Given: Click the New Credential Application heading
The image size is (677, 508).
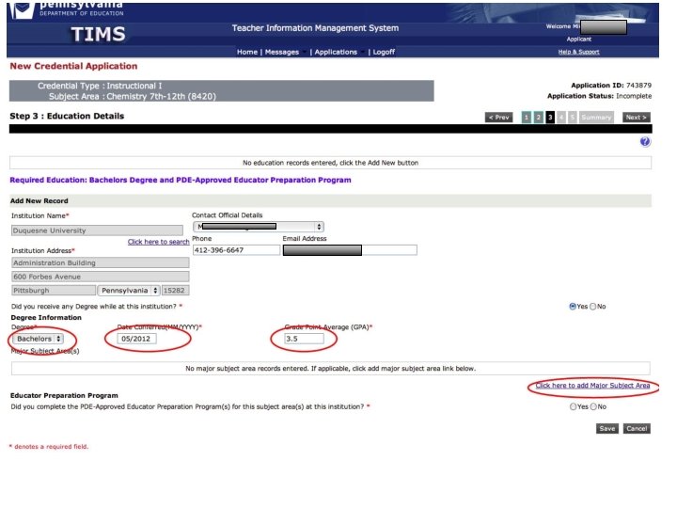Looking at the screenshot, I should pyautogui.click(x=74, y=66).
